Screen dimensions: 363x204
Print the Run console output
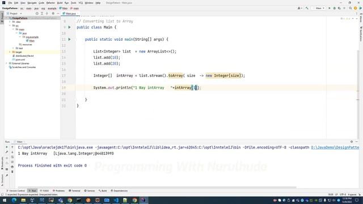(x=12, y=167)
